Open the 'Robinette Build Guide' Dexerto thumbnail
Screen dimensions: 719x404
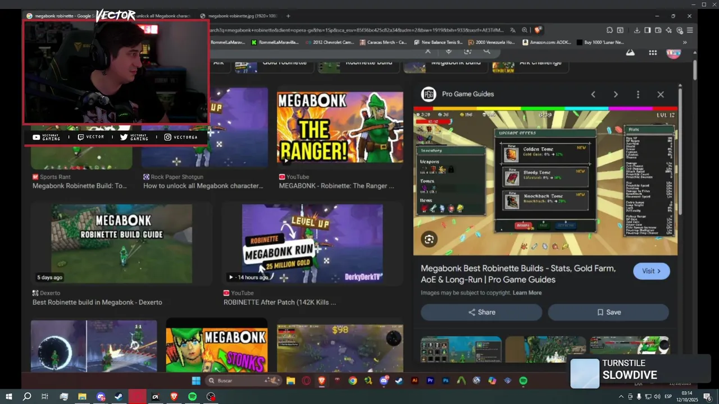coord(121,244)
